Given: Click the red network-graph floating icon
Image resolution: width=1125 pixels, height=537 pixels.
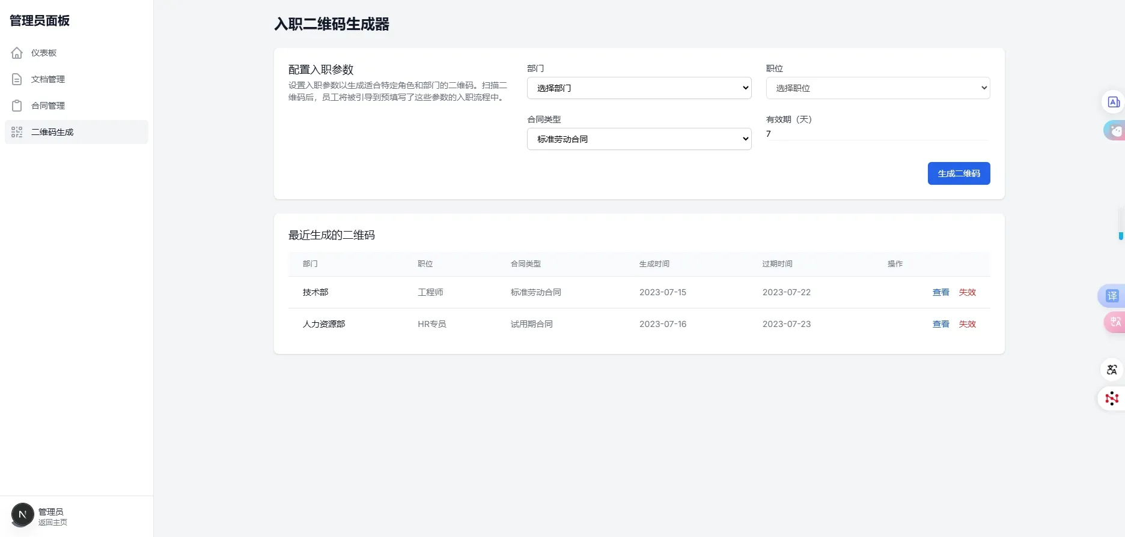Looking at the screenshot, I should pyautogui.click(x=1112, y=398).
